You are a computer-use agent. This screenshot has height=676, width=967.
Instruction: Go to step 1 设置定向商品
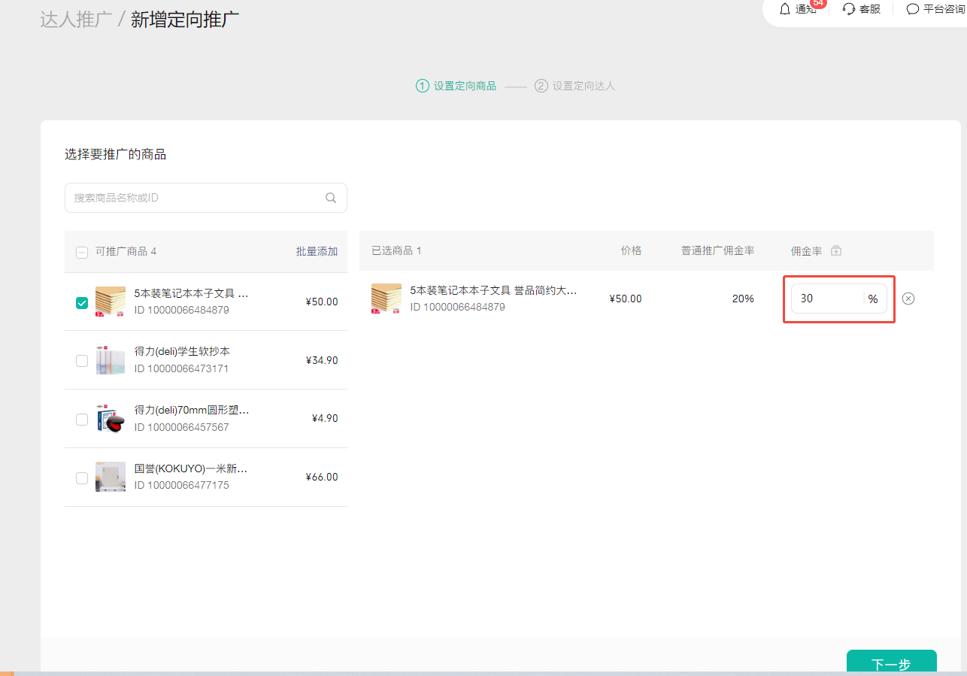click(x=456, y=86)
